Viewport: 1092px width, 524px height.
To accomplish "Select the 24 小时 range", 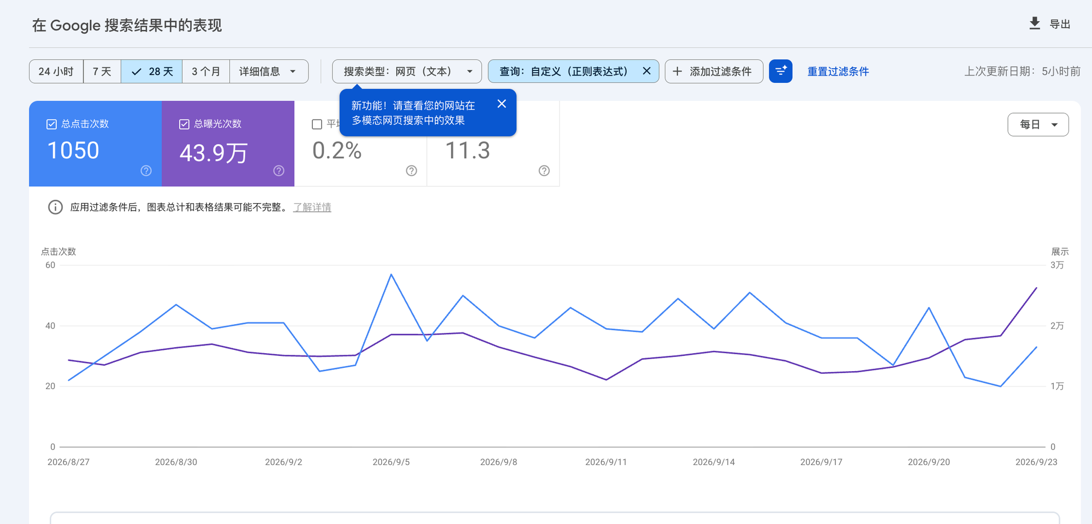I will (56, 72).
